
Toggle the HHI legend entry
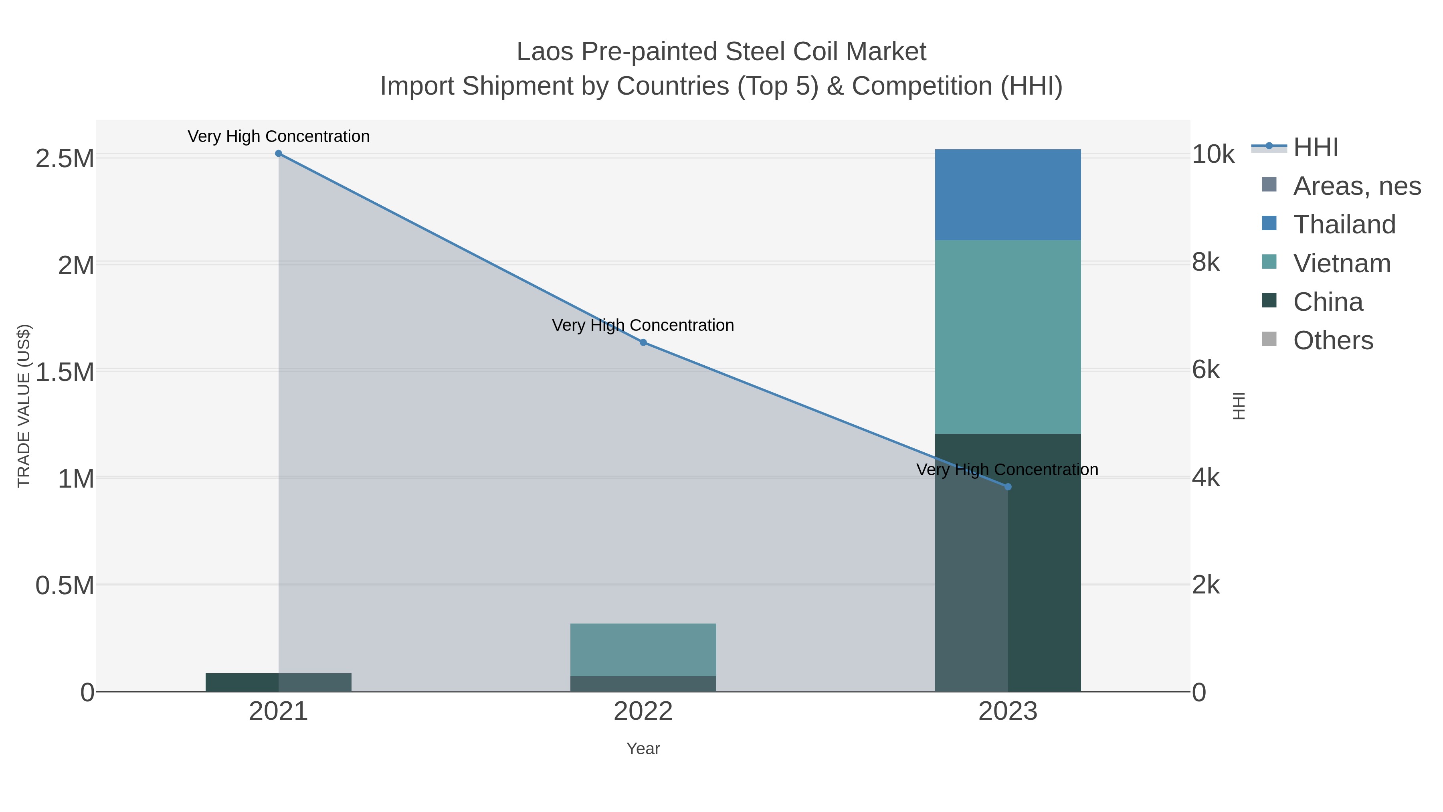click(1295, 148)
